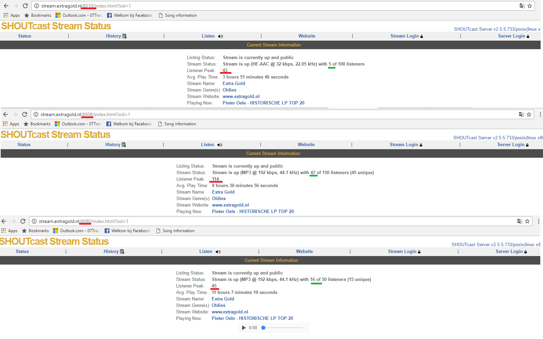Open the Welkom bij Facebook bookmark in the middle browser
Image resolution: width=543 pixels, height=339 pixels.
129,124
